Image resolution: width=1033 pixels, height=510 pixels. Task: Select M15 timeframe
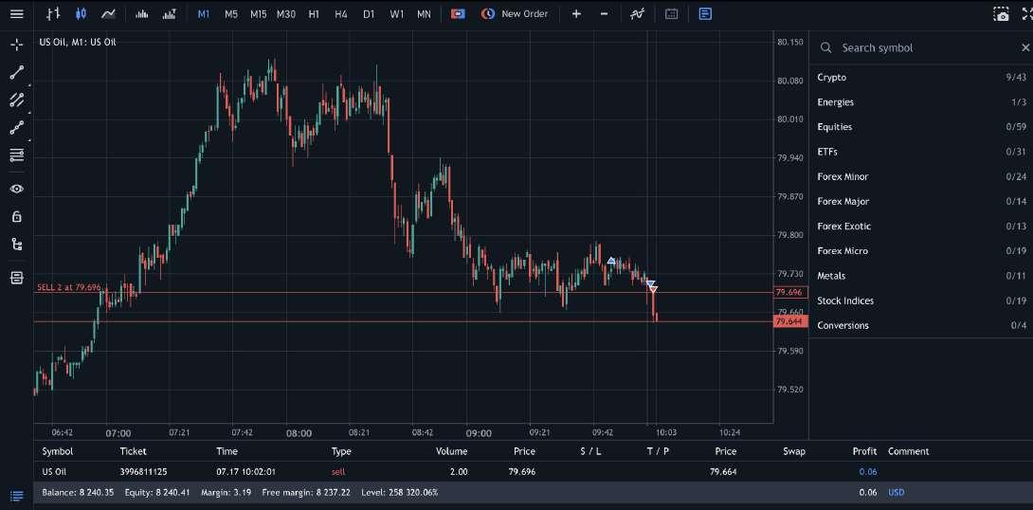tap(258, 14)
